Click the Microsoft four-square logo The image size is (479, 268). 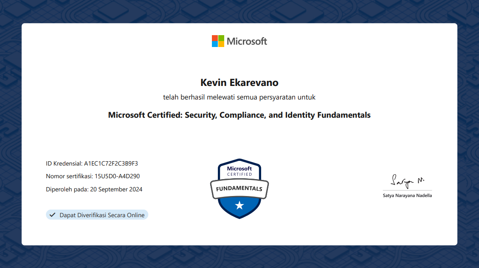pos(218,41)
